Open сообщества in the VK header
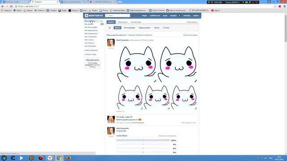This screenshot has width=287, height=161. pyautogui.click(x=155, y=16)
